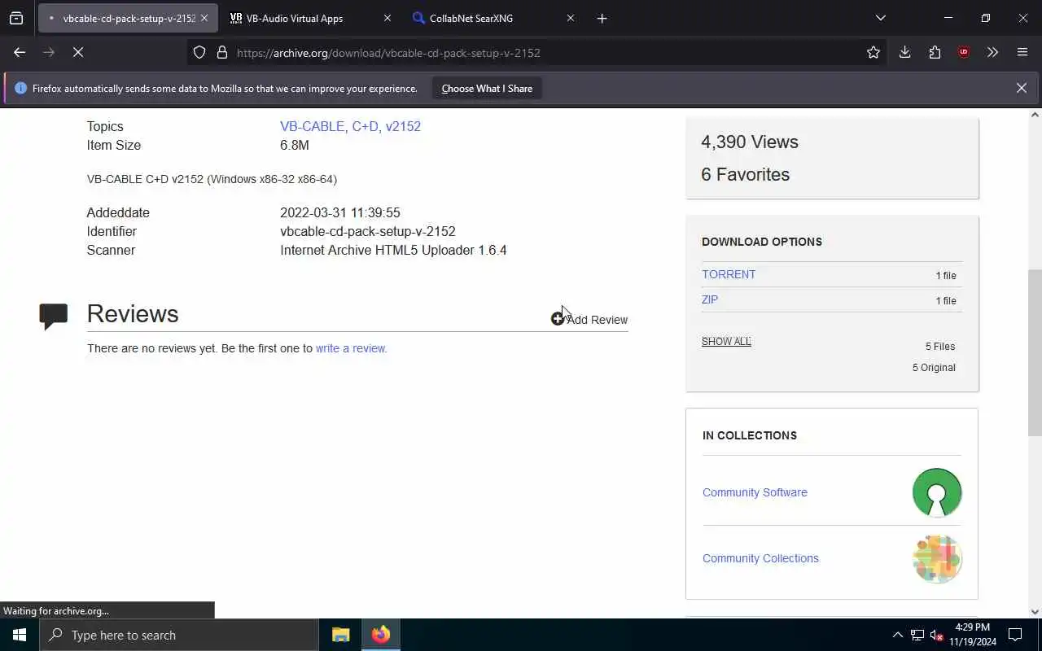Click Internet Archive HTML5 Uploader 1.6.4 text
Image resolution: width=1042 pixels, height=651 pixels.
tap(393, 250)
